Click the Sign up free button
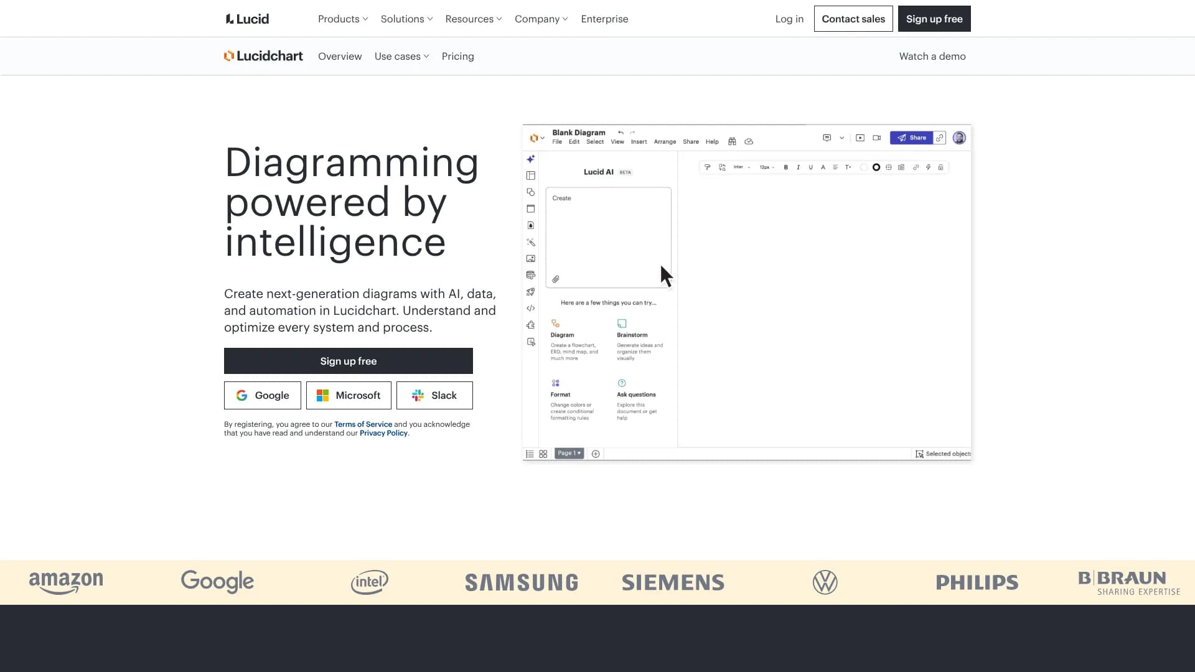The height and width of the screenshot is (672, 1195). point(348,361)
